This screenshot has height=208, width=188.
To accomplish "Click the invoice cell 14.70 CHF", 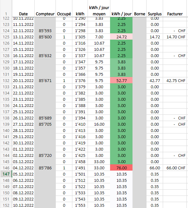I will [x=175, y=37].
